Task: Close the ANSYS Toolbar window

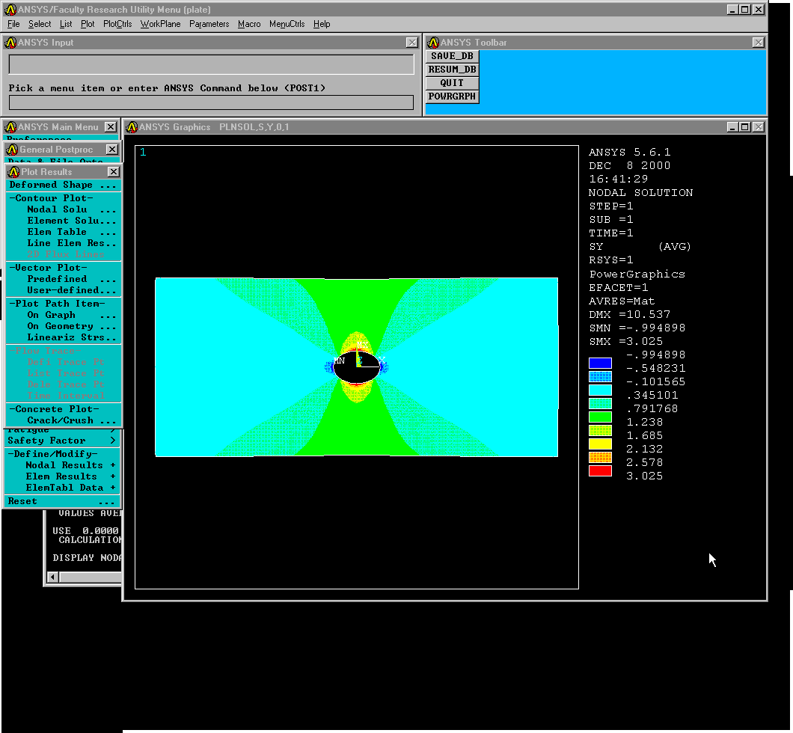Action: click(759, 43)
